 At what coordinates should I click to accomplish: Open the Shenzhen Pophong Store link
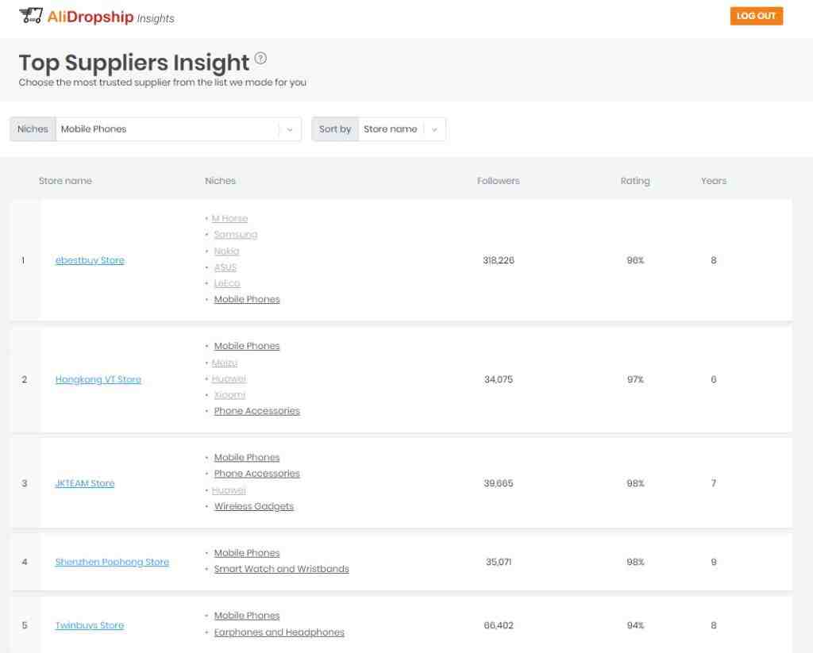112,562
